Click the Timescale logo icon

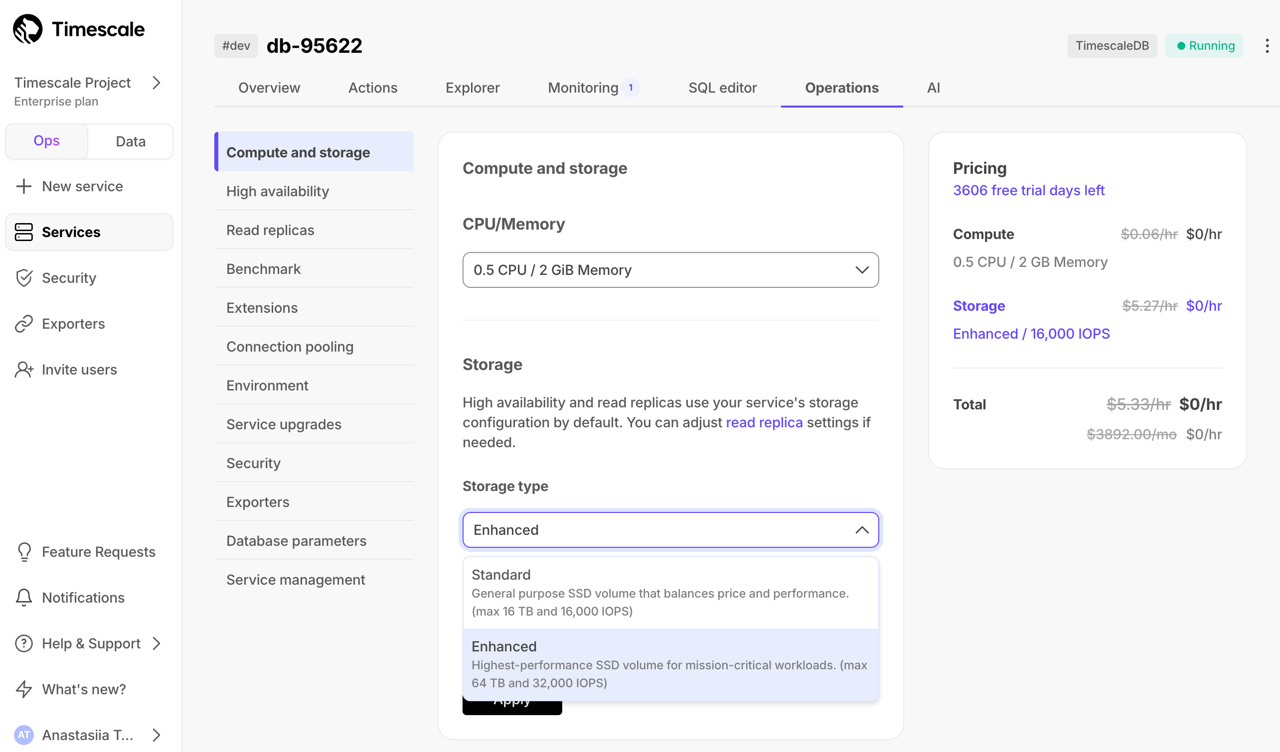(27, 29)
